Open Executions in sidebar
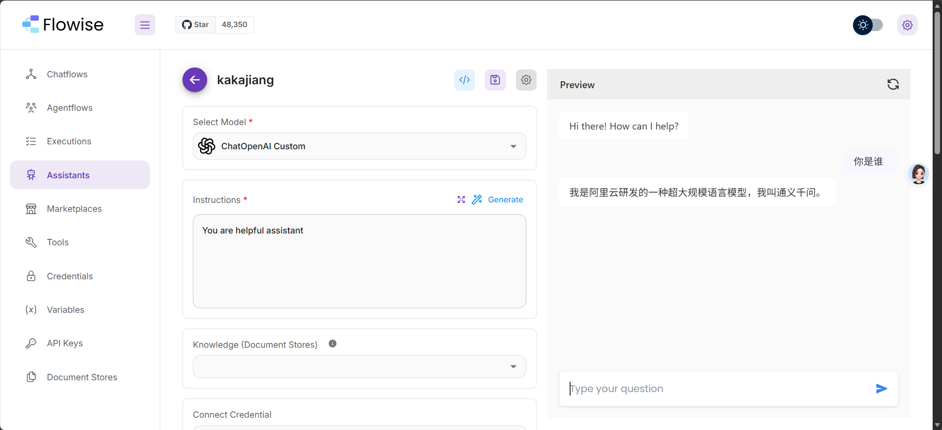Viewport: 942px width, 430px height. click(80, 141)
